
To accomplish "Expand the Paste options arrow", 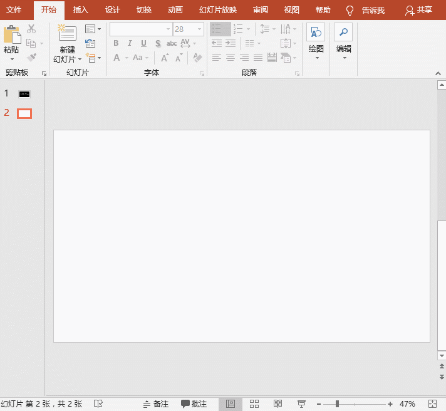I will (12, 59).
